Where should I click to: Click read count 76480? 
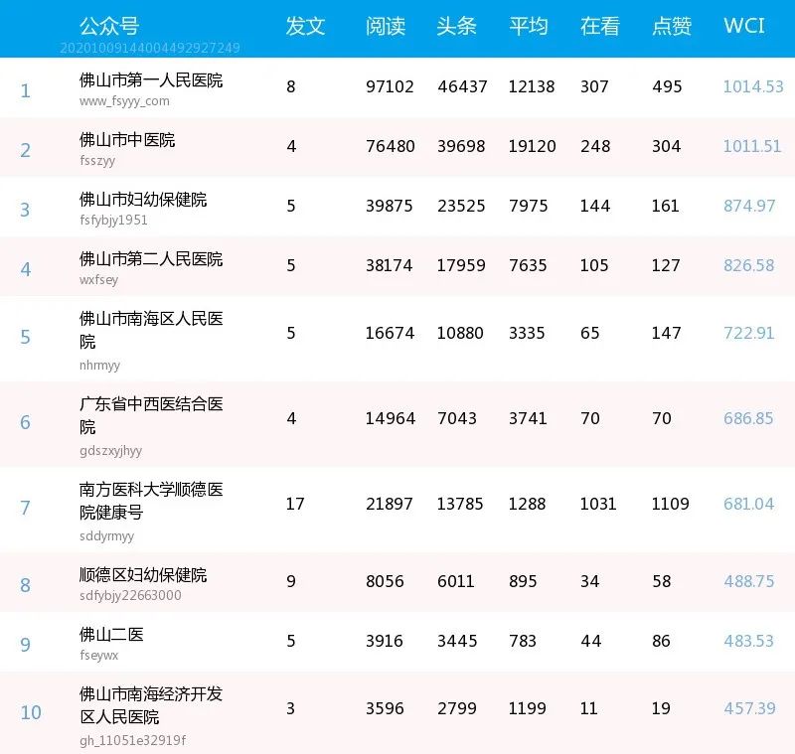(391, 146)
